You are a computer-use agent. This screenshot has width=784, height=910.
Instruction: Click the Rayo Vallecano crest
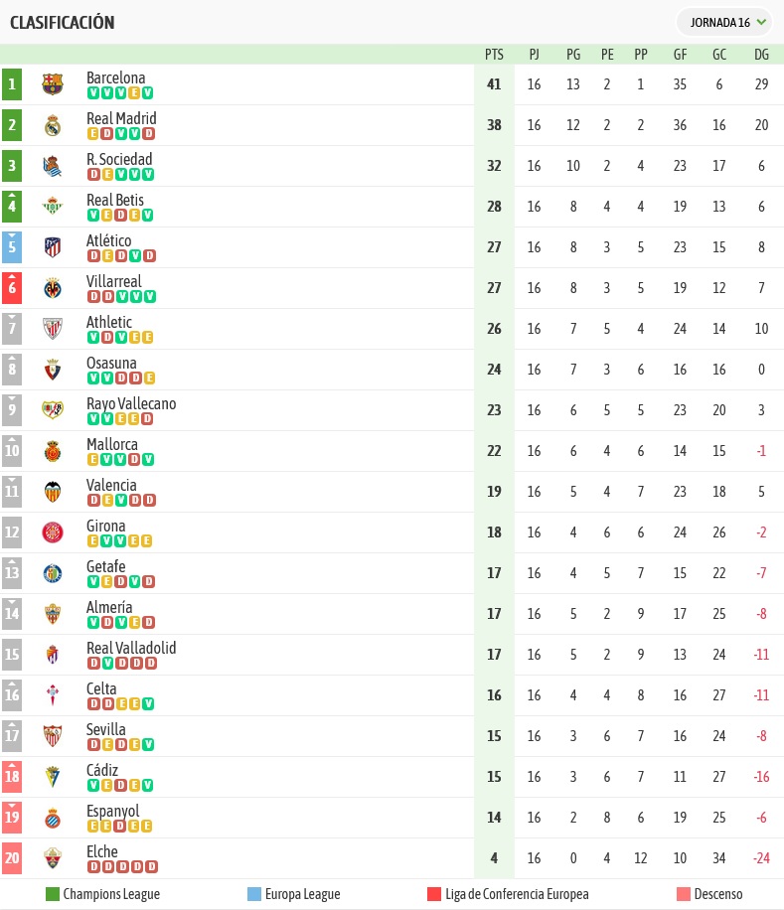[53, 410]
